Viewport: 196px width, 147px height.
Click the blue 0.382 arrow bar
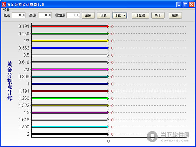pos(70,48)
